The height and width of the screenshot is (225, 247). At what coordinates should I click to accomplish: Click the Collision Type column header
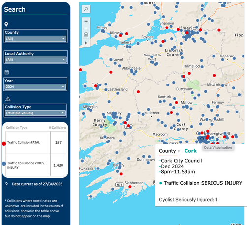[x=17, y=128]
